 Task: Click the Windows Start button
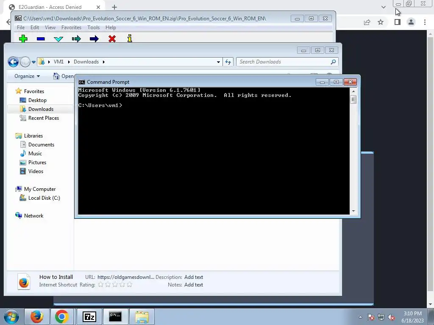(x=11, y=317)
